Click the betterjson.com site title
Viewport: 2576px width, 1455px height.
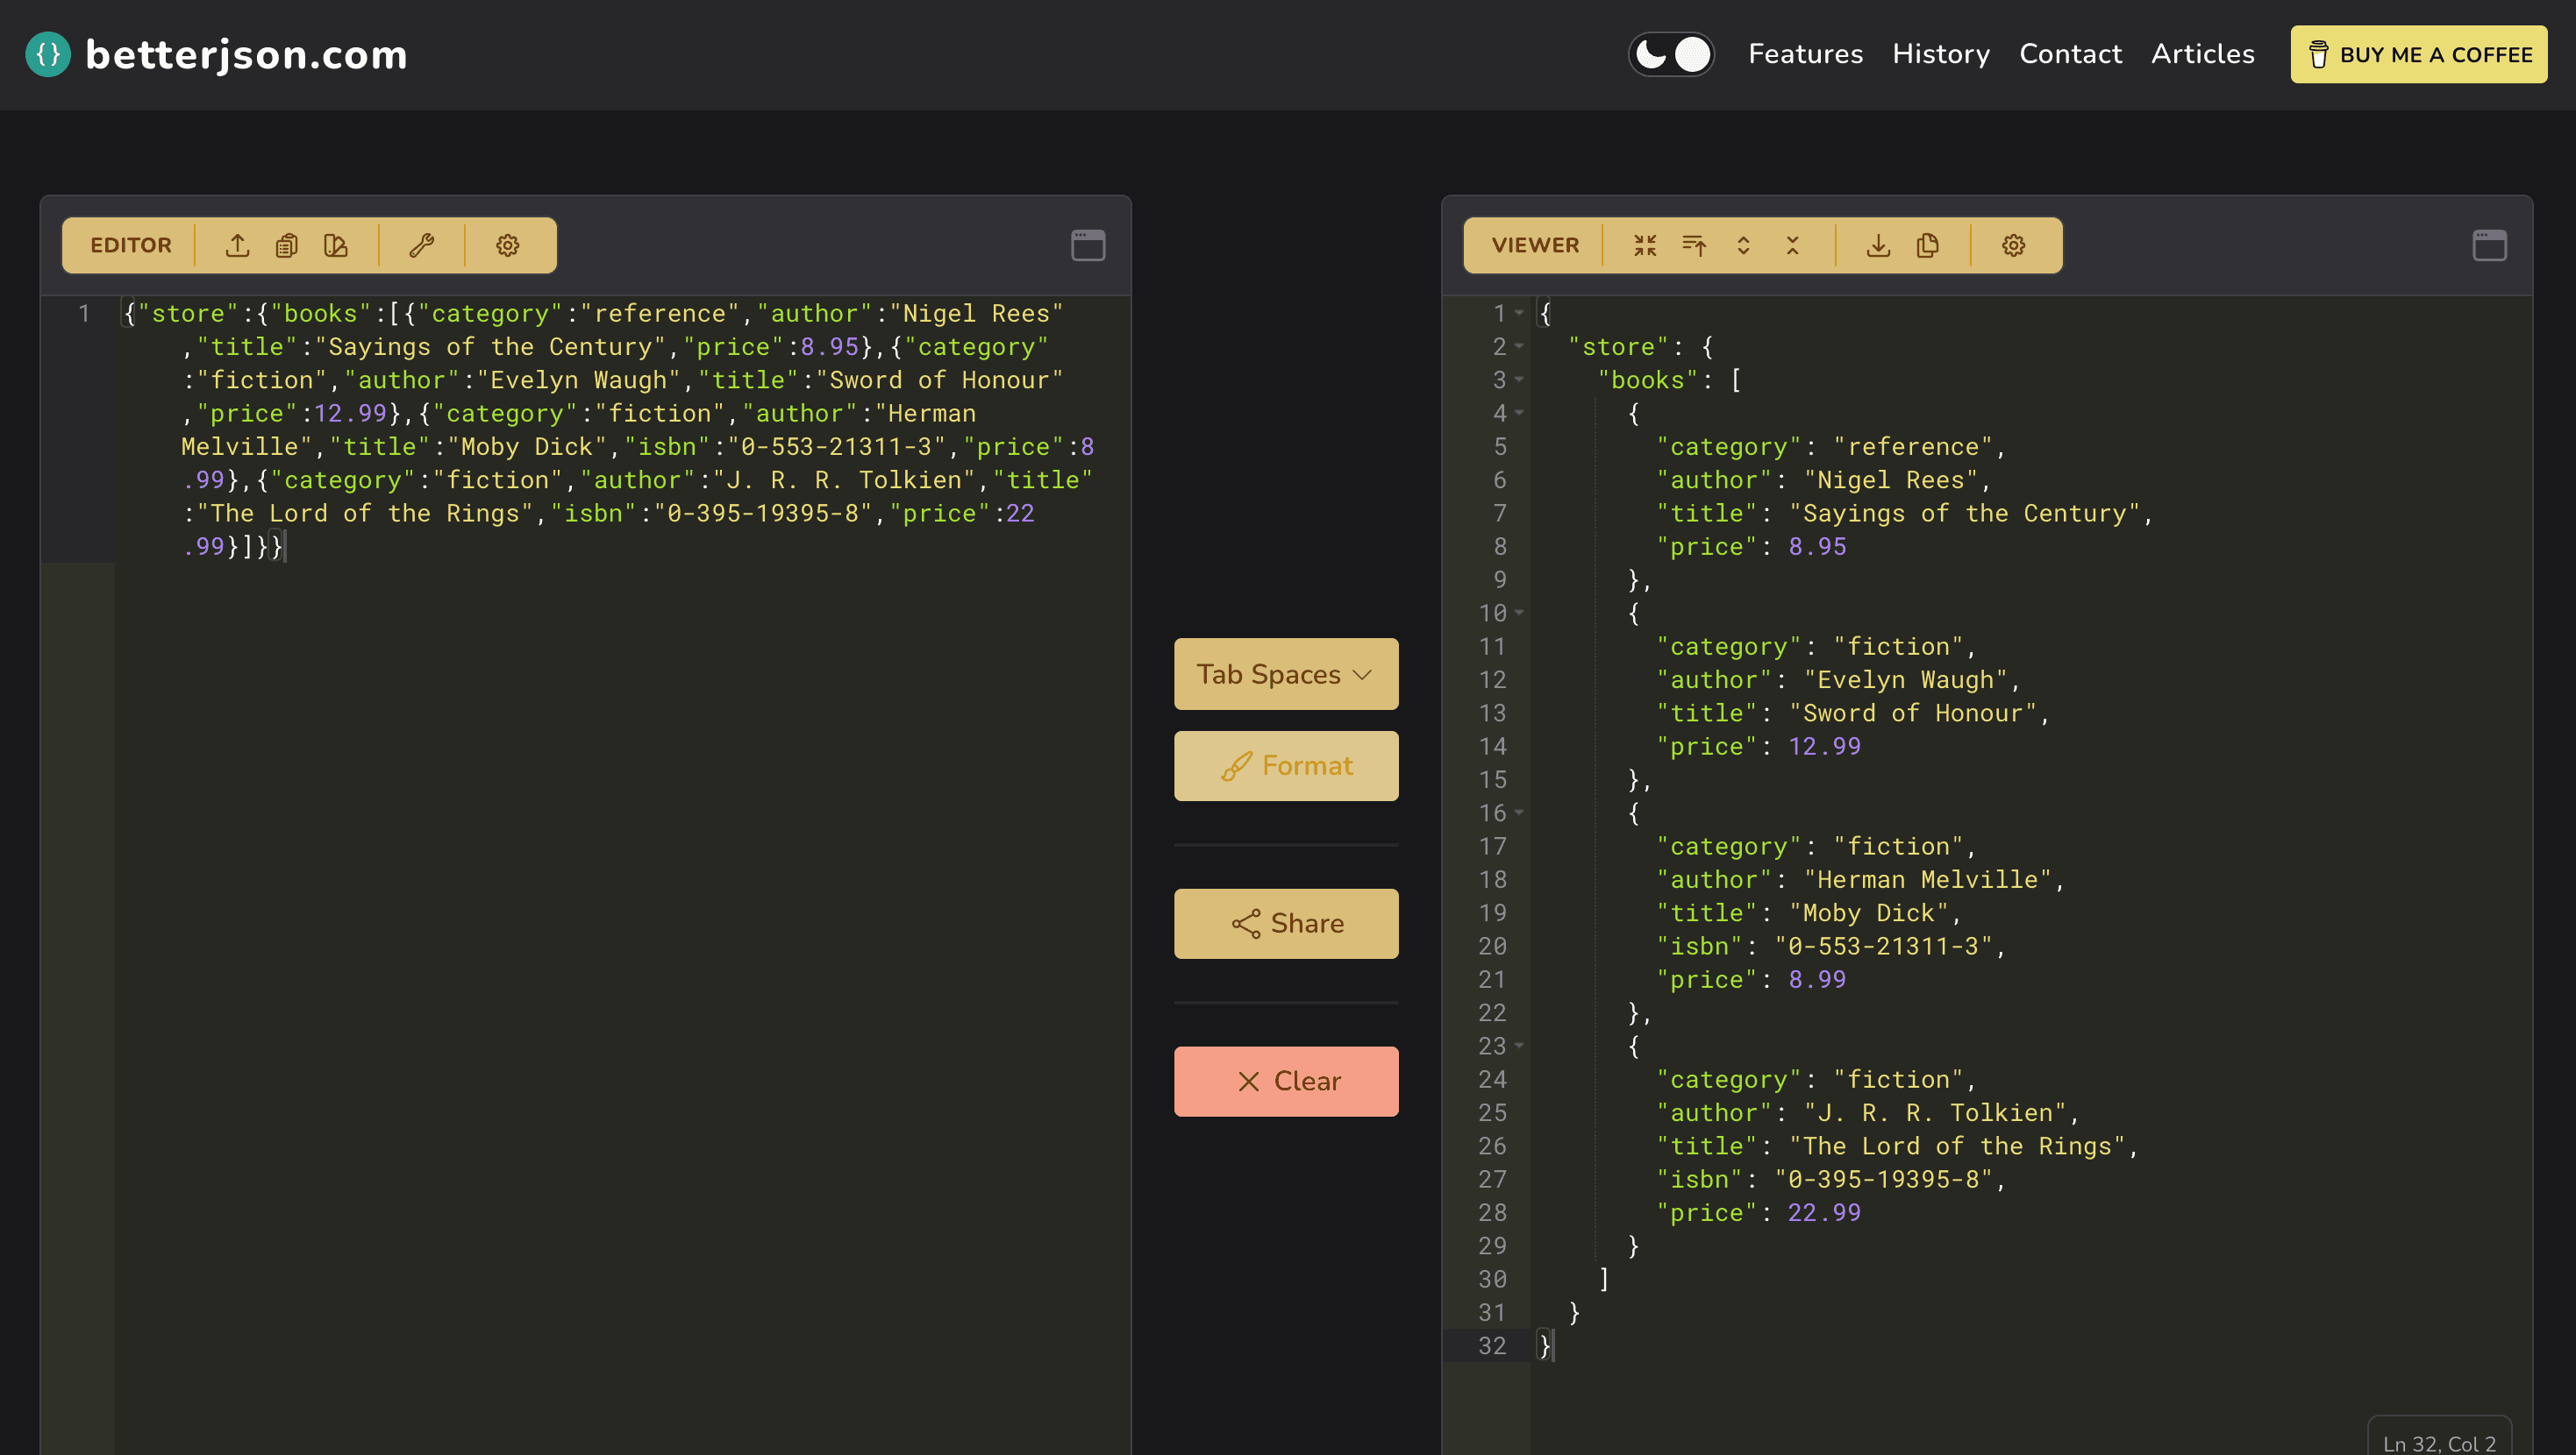pyautogui.click(x=246, y=55)
